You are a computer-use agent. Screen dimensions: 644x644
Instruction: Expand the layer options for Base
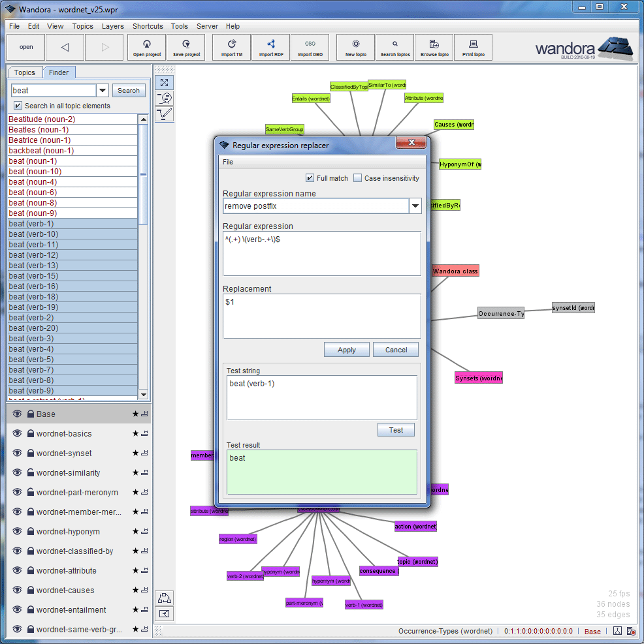click(145, 414)
